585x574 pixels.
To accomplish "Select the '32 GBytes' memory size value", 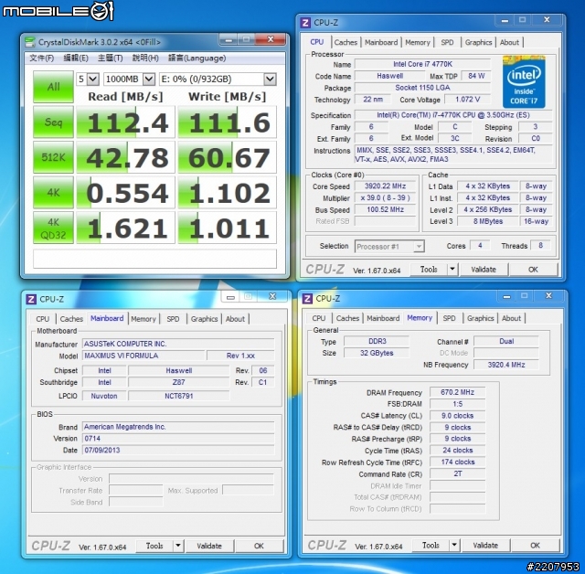I will [x=377, y=353].
